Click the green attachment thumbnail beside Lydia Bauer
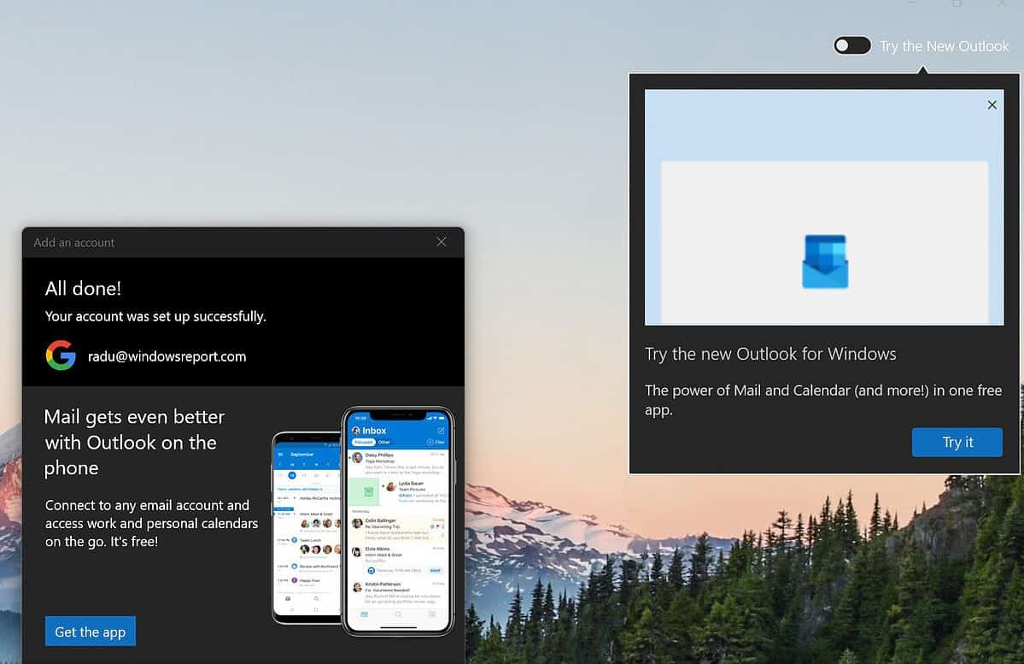 coord(366,491)
